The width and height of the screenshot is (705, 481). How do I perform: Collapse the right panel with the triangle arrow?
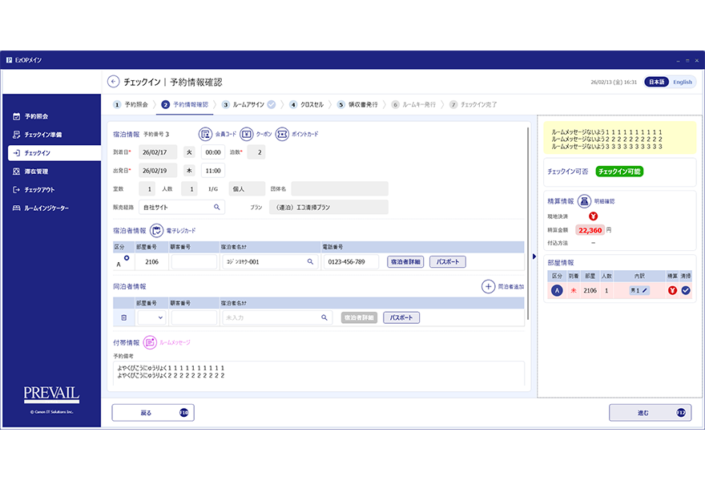pos(534,257)
